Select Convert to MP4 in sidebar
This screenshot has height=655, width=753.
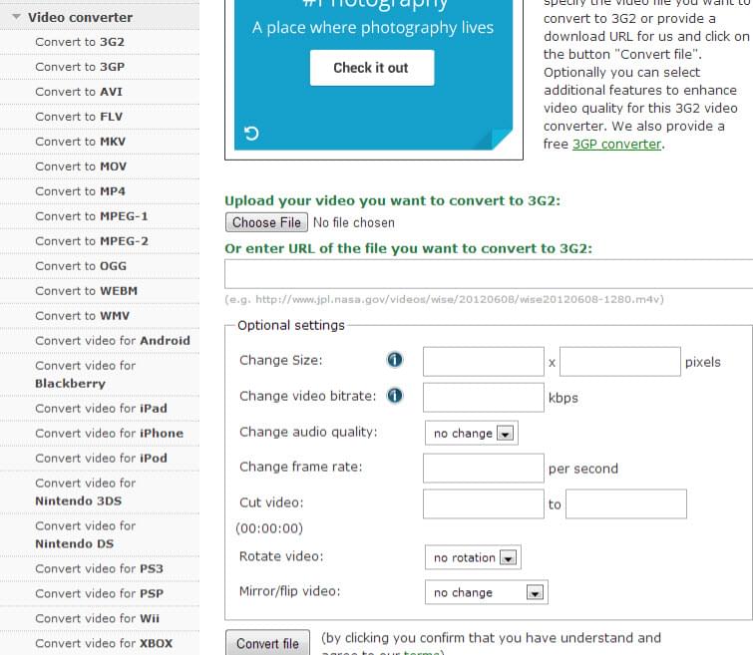(80, 191)
